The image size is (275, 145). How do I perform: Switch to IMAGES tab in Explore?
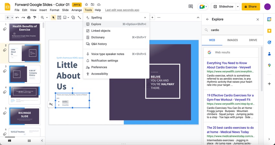point(232,40)
